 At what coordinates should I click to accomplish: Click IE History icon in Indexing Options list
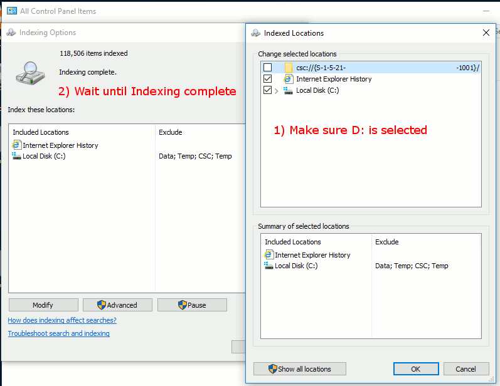(x=17, y=145)
